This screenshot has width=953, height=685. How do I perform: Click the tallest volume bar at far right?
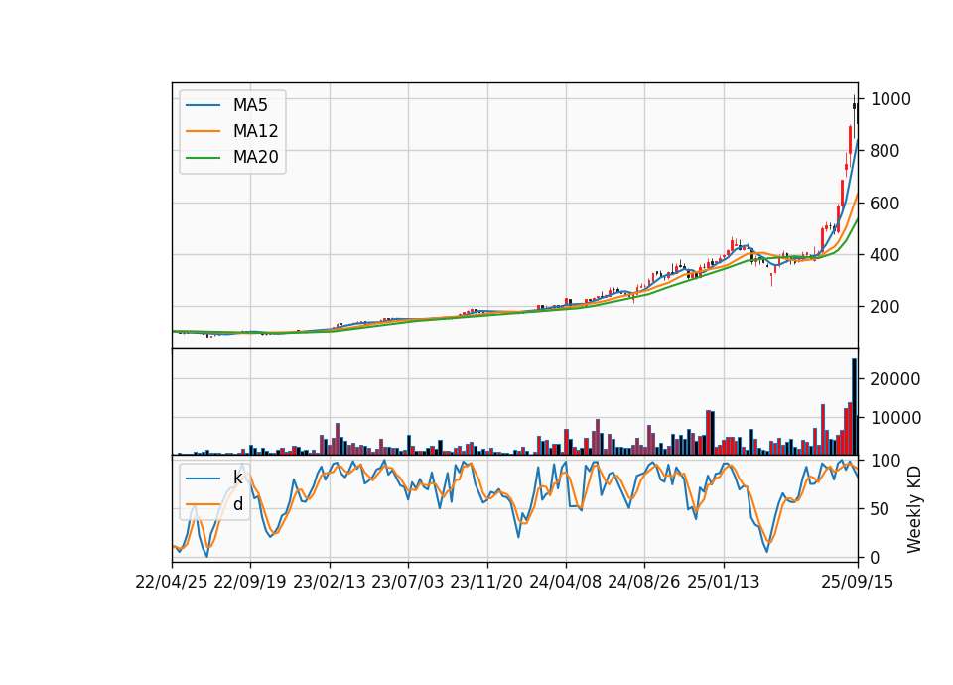coord(854,407)
